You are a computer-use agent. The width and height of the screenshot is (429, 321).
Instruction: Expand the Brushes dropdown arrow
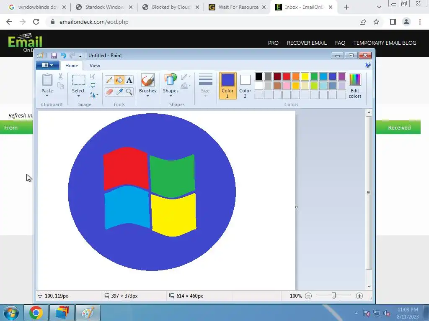coord(148,96)
